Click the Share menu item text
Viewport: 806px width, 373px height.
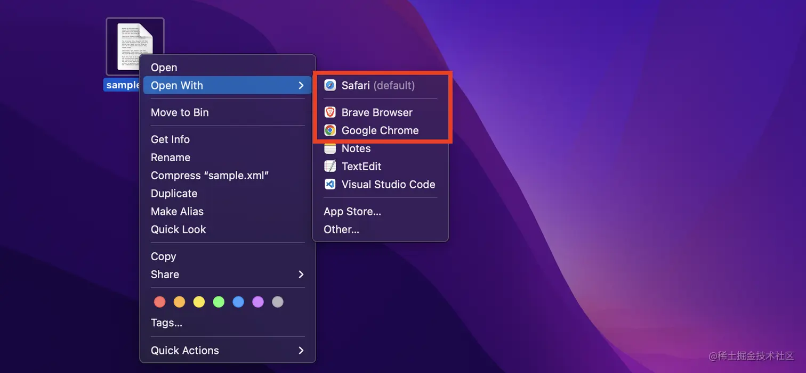click(x=165, y=275)
